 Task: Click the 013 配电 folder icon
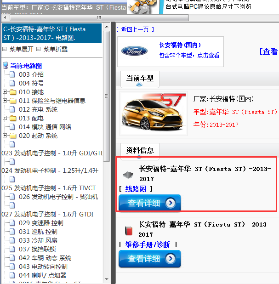13,118
